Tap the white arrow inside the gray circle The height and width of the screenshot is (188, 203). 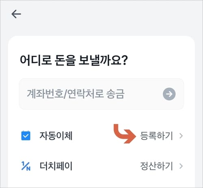point(169,94)
